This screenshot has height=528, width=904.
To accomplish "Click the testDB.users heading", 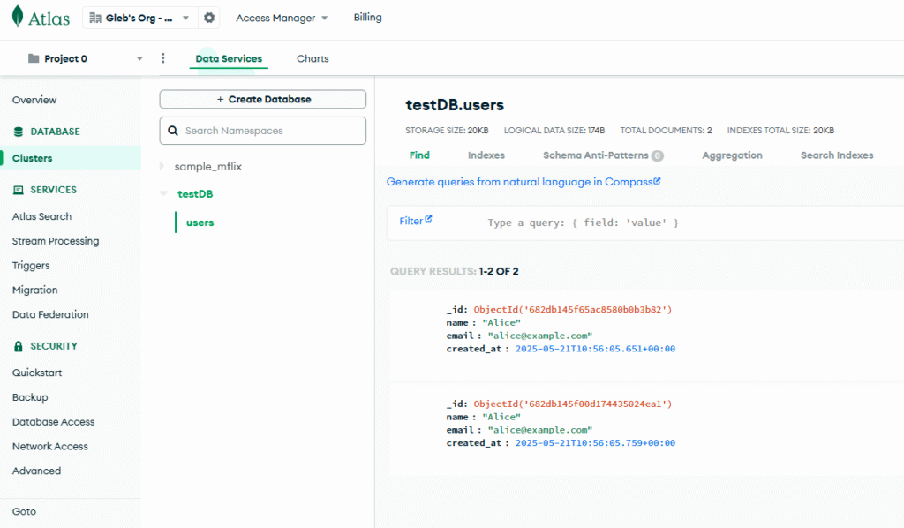I will pyautogui.click(x=455, y=105).
